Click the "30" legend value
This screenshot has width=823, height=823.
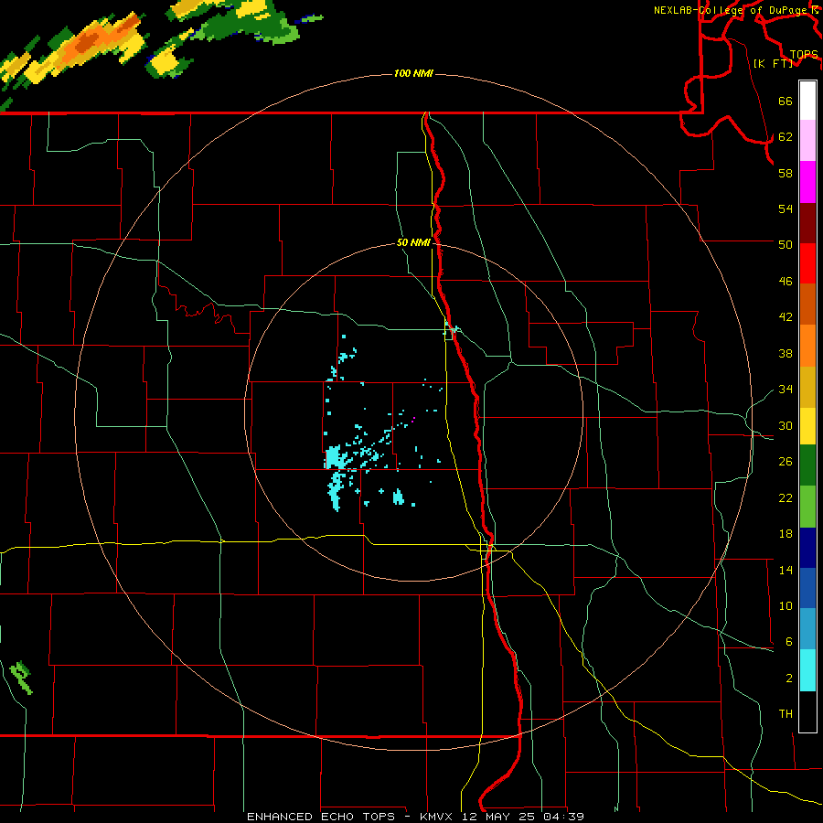coord(786,425)
